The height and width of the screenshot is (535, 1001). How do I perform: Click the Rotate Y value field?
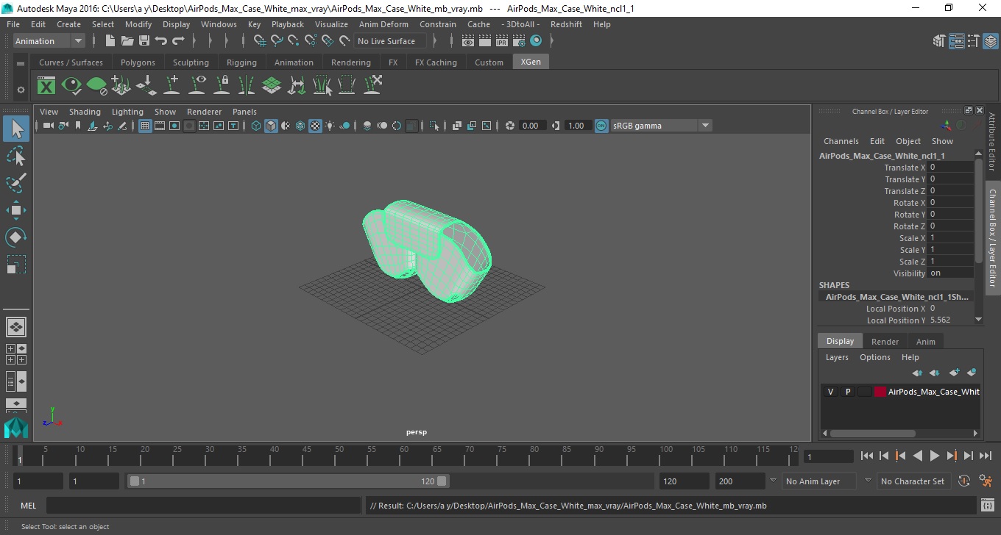pyautogui.click(x=950, y=215)
